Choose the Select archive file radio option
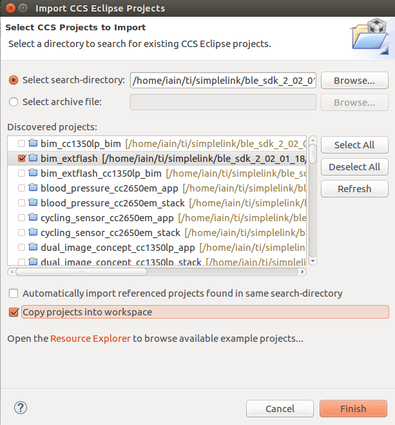The height and width of the screenshot is (425, 395). [14, 102]
